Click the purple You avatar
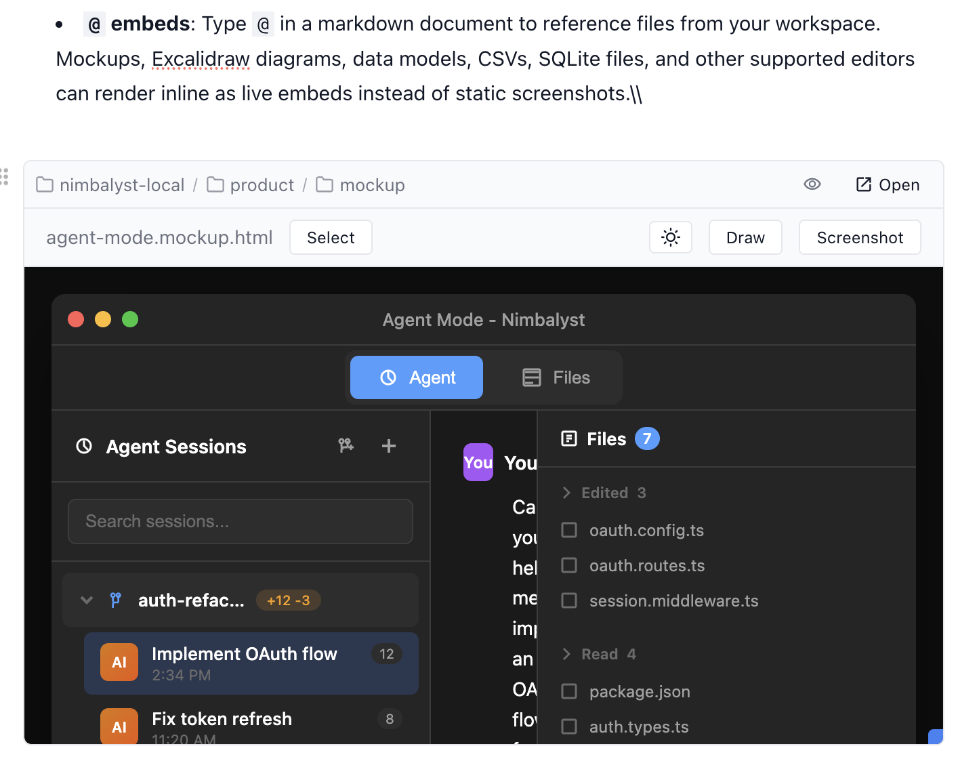 pos(478,462)
